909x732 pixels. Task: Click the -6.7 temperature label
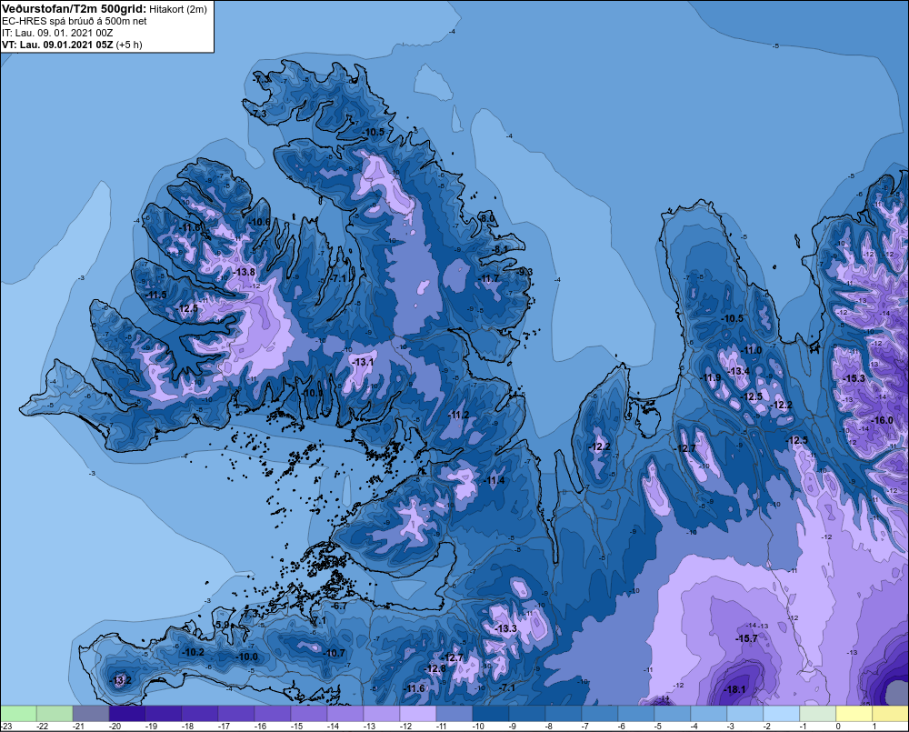[339, 607]
